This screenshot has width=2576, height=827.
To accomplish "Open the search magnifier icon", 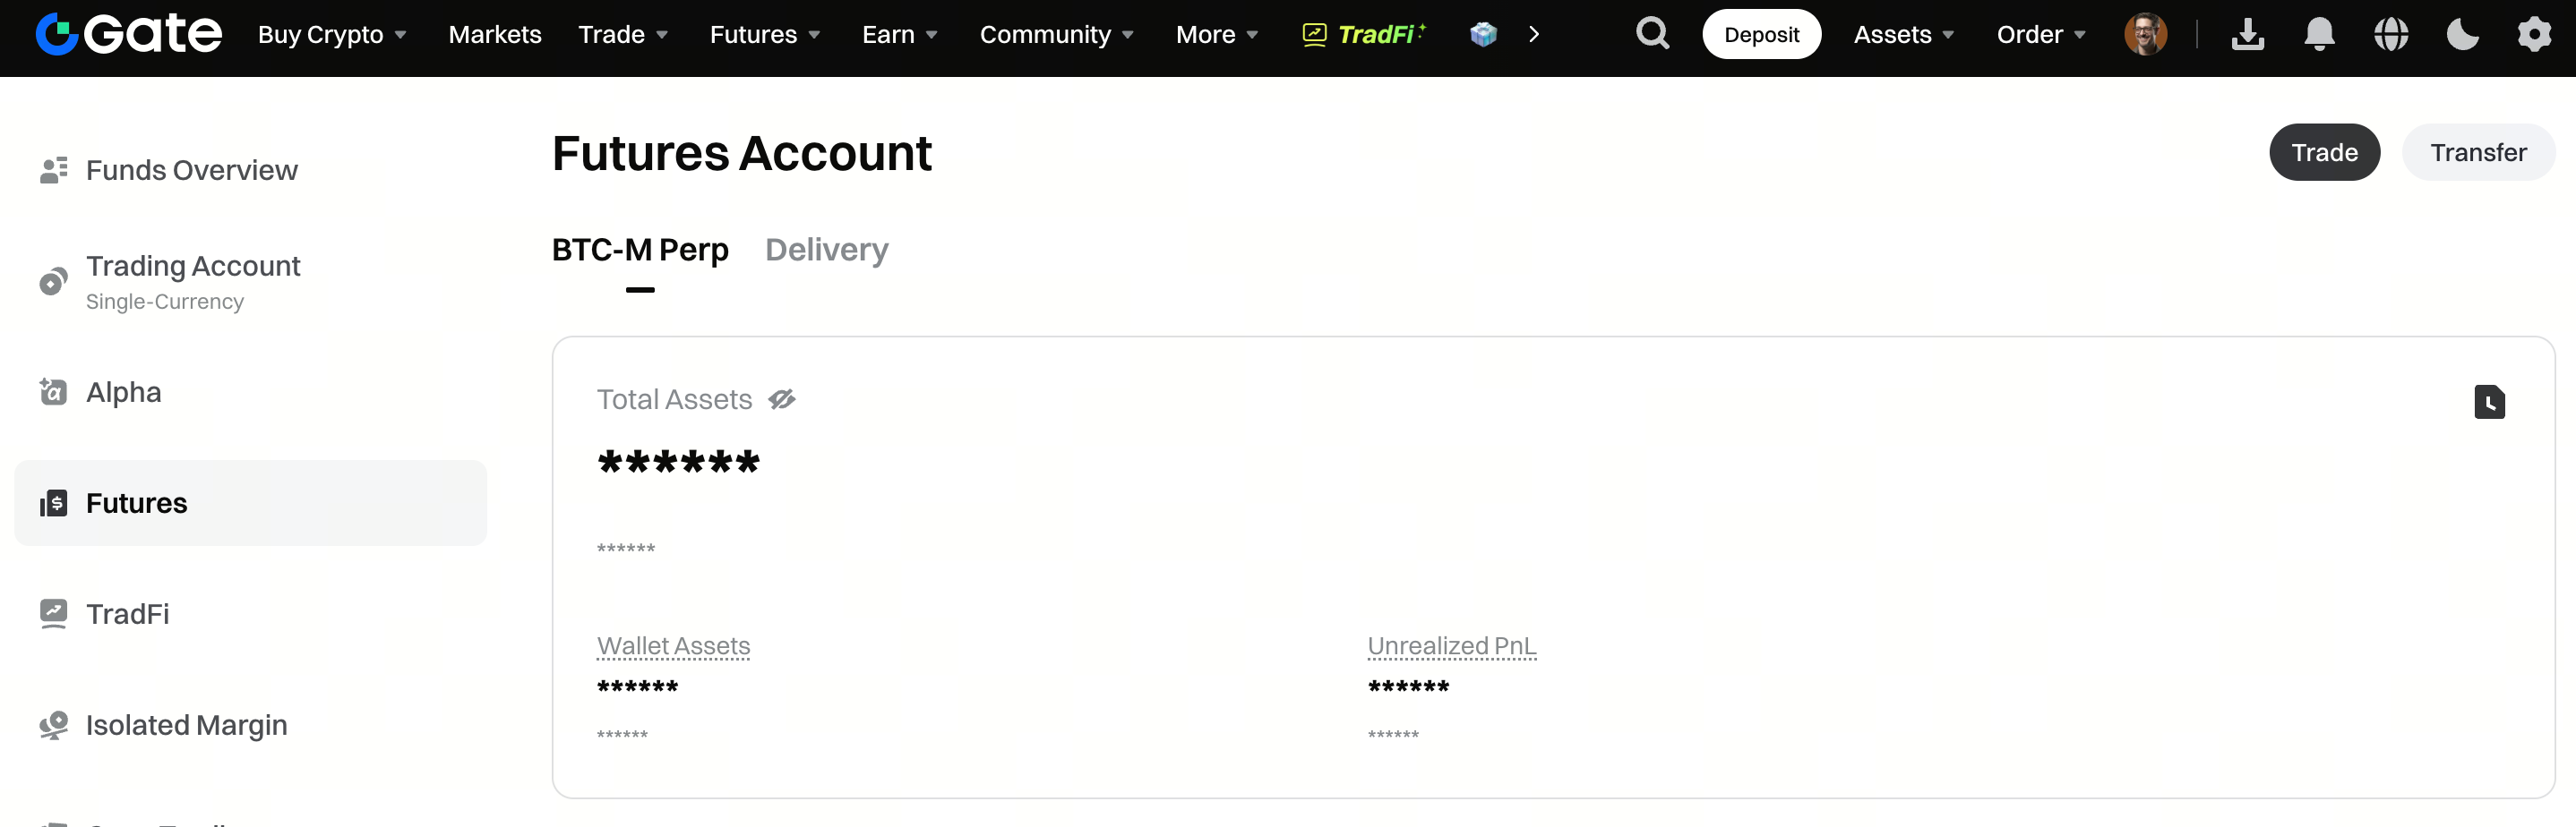I will pos(1652,35).
